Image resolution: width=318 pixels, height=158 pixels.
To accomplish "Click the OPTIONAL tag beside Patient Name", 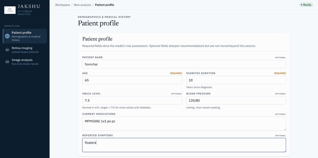I will [280, 58].
